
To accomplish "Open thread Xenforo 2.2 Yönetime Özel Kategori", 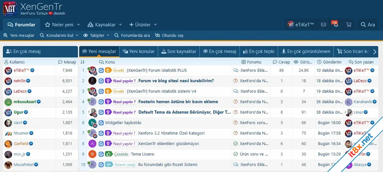I will (171, 133).
